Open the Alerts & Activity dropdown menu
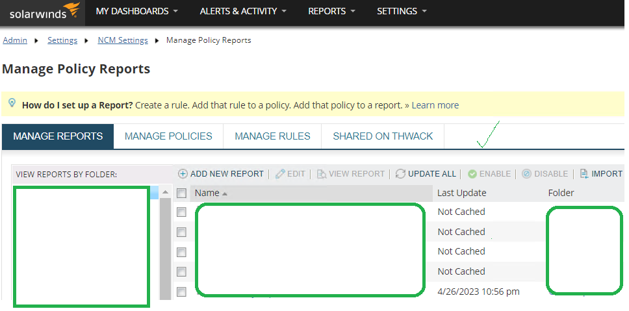 (x=243, y=12)
